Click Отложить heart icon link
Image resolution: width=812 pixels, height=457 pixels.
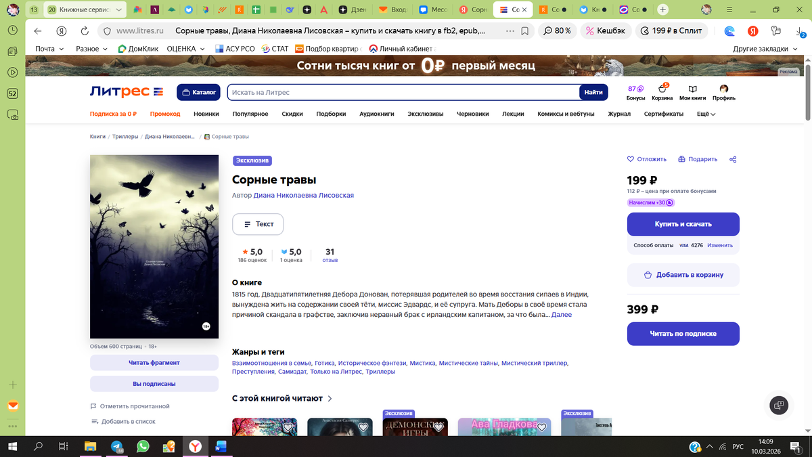pyautogui.click(x=647, y=159)
